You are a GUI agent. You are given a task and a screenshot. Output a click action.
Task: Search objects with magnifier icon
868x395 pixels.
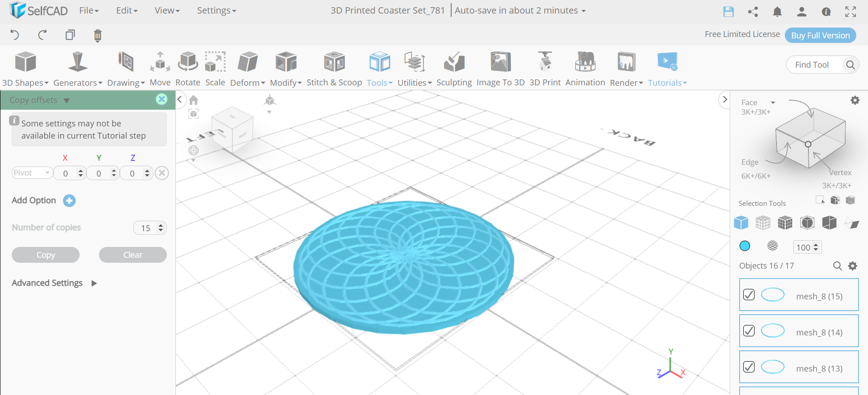pyautogui.click(x=837, y=266)
